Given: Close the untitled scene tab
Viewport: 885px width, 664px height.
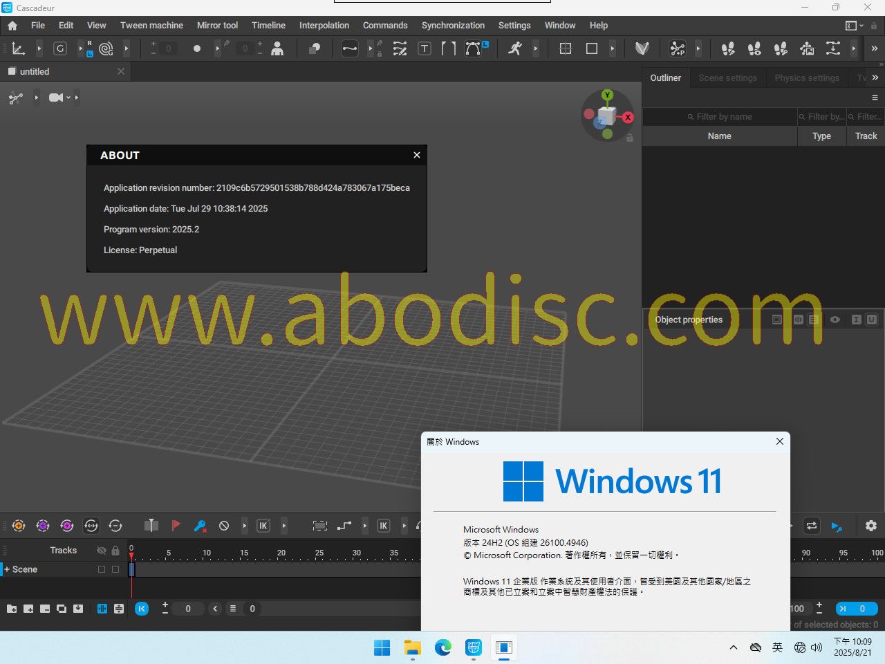Looking at the screenshot, I should [x=121, y=71].
